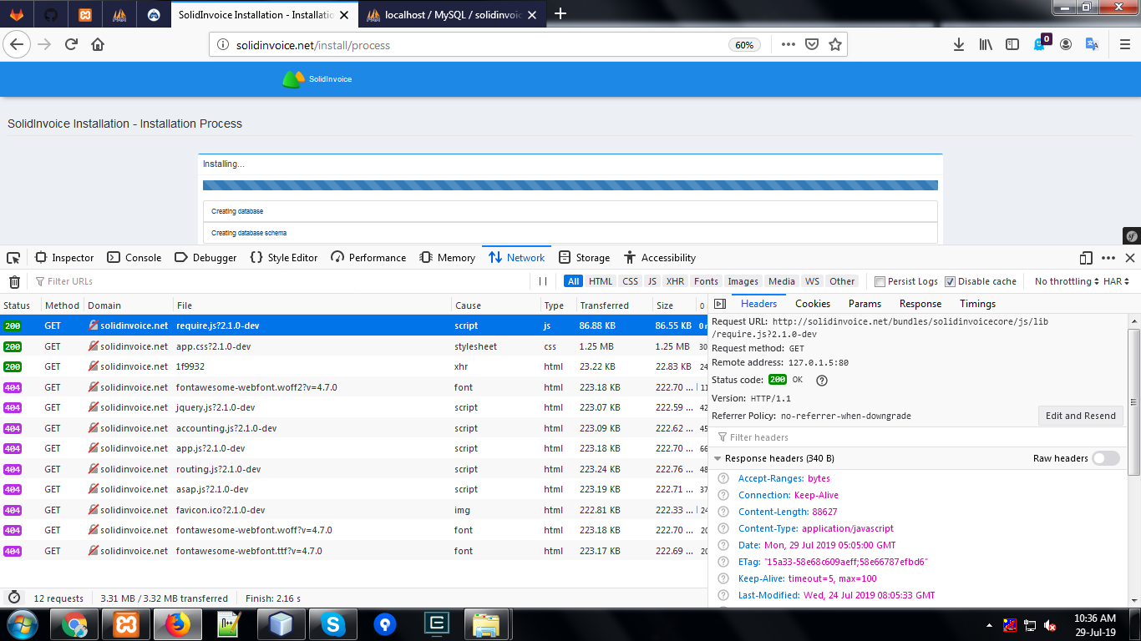
Task: Sort requests by Cause column
Action: coord(495,305)
